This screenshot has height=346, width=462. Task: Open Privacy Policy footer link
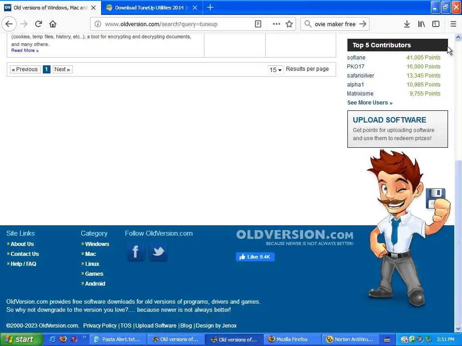[100, 325]
